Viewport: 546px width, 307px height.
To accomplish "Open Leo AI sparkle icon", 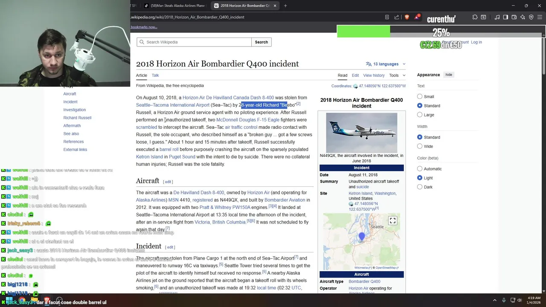I will coord(523,17).
